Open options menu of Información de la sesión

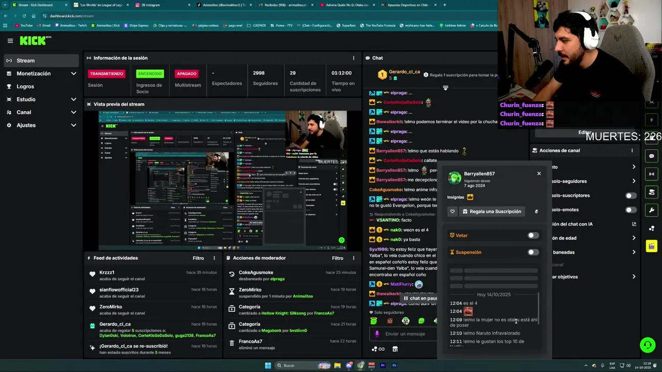point(354,58)
